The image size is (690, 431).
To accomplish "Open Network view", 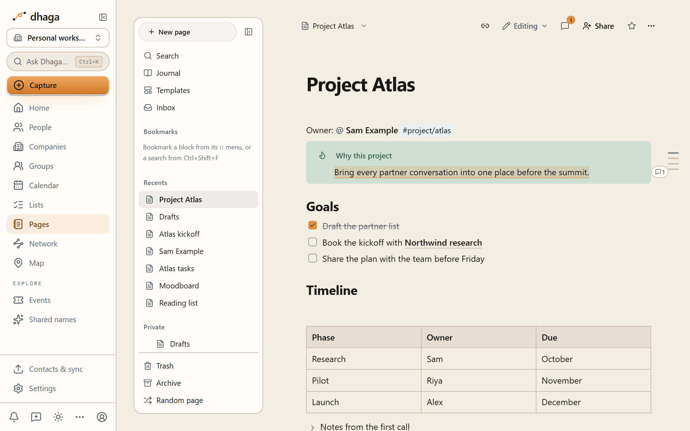I will click(x=58, y=244).
